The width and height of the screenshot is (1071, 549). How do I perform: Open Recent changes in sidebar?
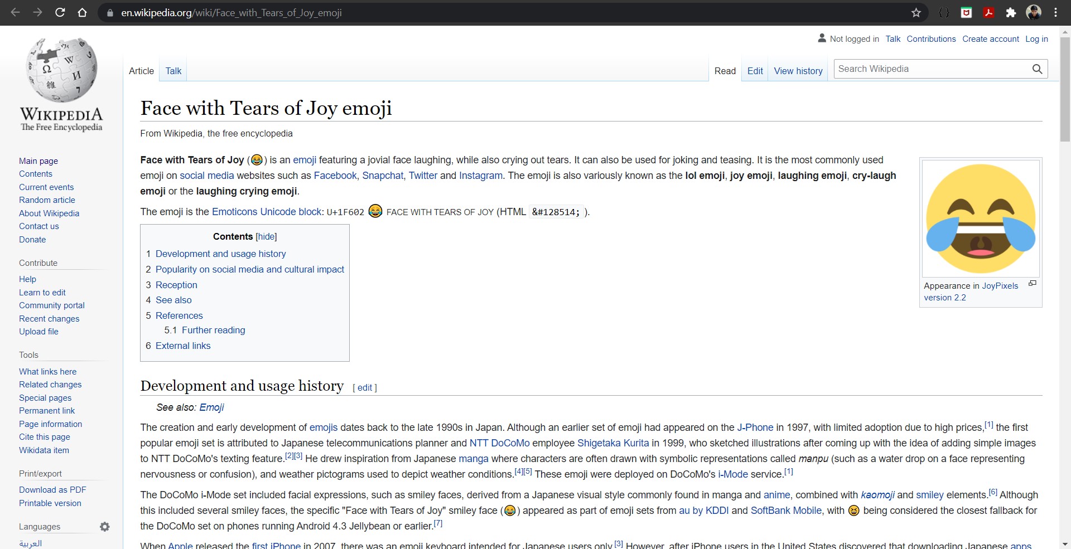point(49,319)
